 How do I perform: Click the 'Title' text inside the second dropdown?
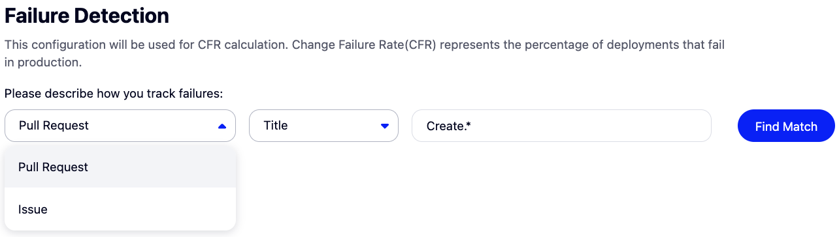pos(276,126)
